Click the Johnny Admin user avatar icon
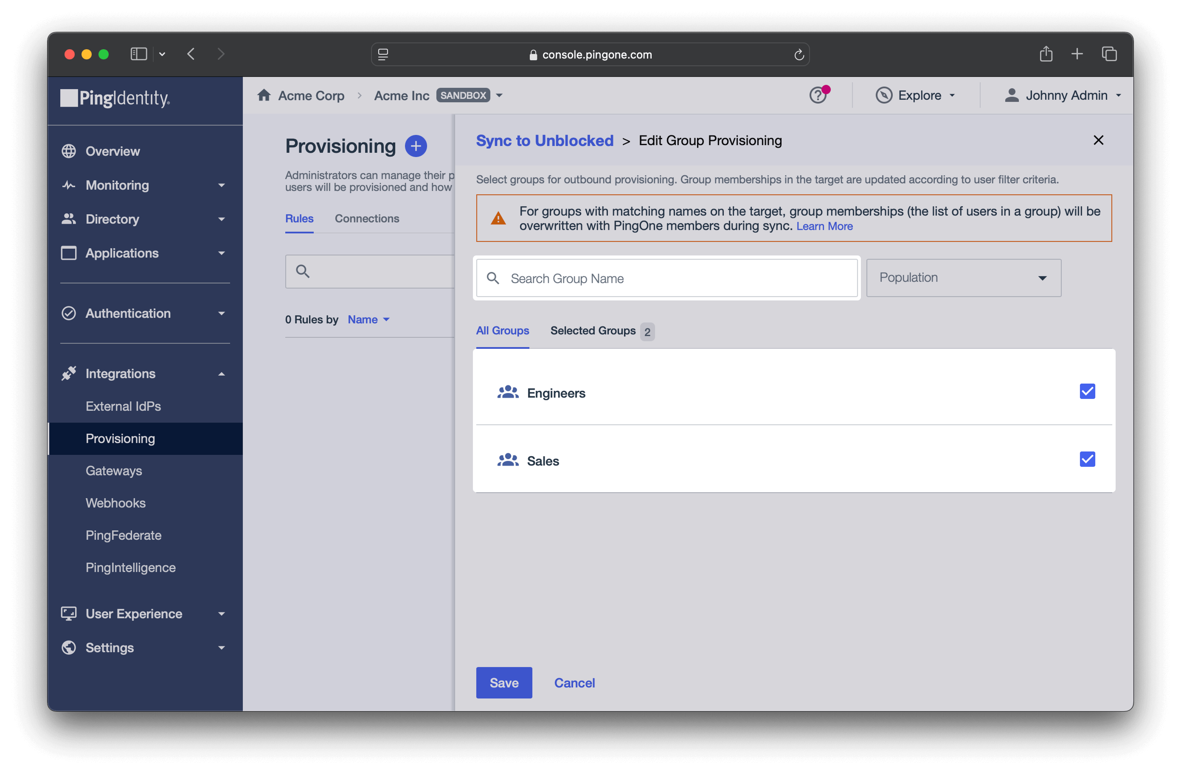 (x=1012, y=95)
